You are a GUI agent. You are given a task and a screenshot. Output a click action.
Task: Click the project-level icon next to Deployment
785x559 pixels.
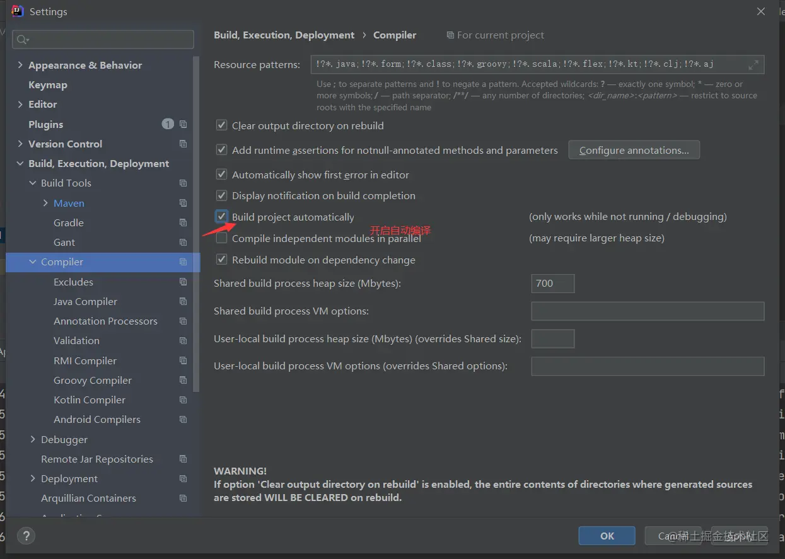tap(183, 478)
